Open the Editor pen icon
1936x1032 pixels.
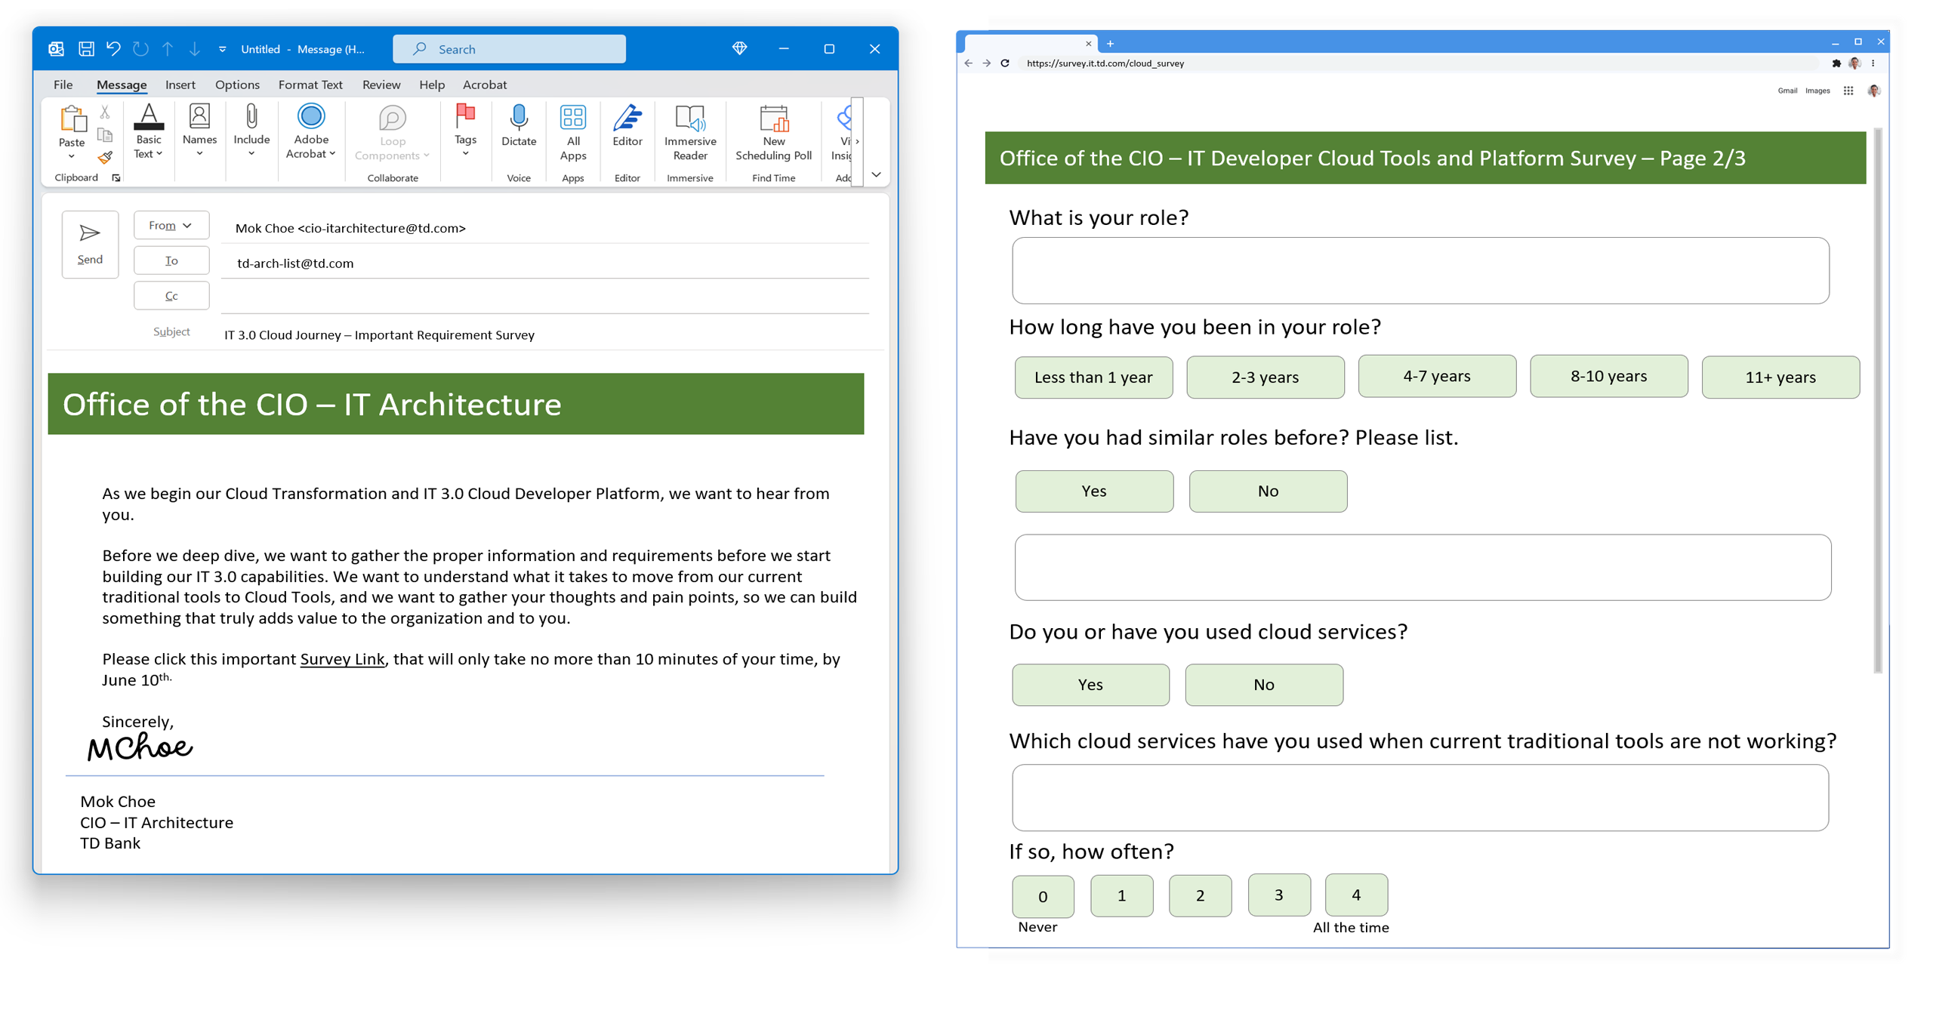tap(627, 119)
